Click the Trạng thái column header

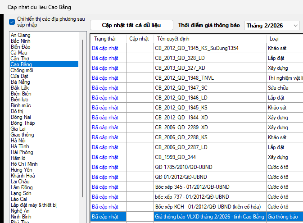[x=104, y=39]
